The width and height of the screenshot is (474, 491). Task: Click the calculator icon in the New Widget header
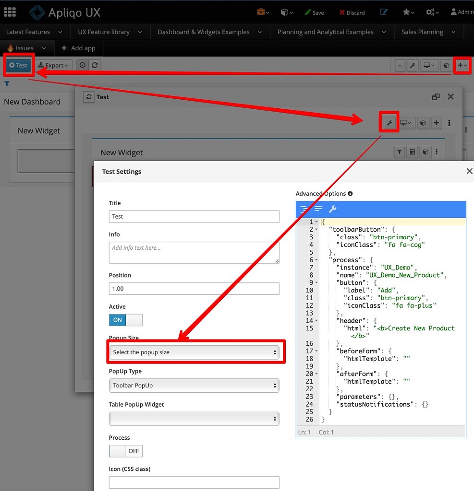pyautogui.click(x=412, y=152)
